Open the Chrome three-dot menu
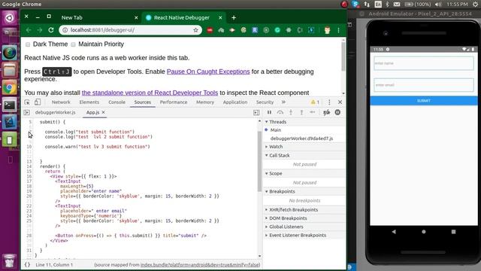481x271 pixels. (x=338, y=30)
